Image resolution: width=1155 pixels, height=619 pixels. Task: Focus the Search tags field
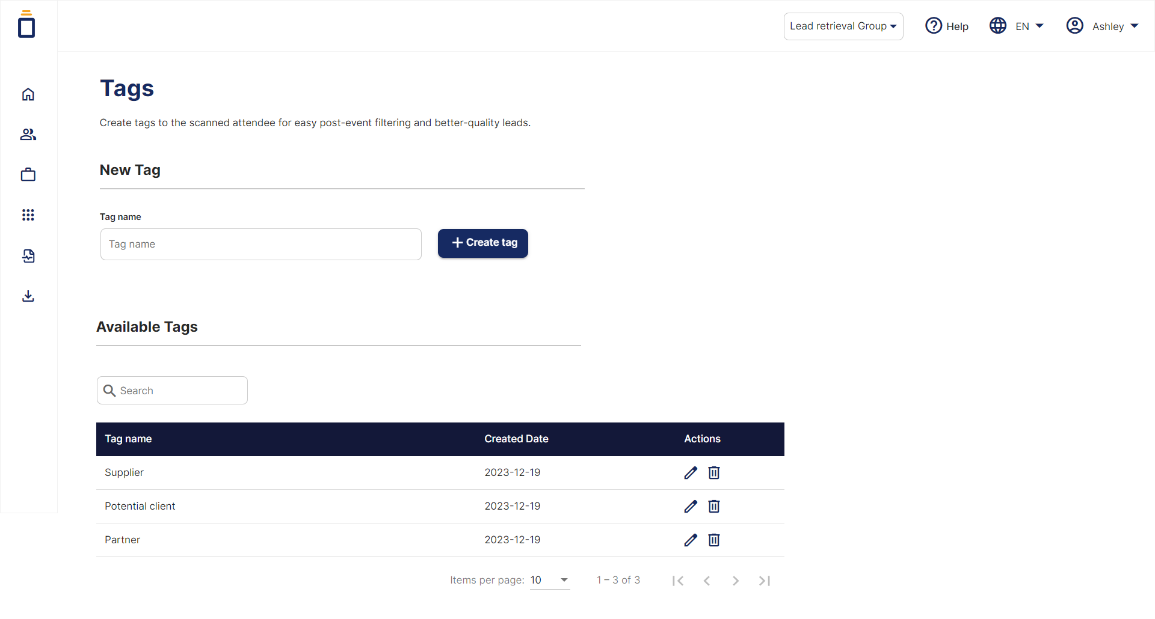click(172, 391)
